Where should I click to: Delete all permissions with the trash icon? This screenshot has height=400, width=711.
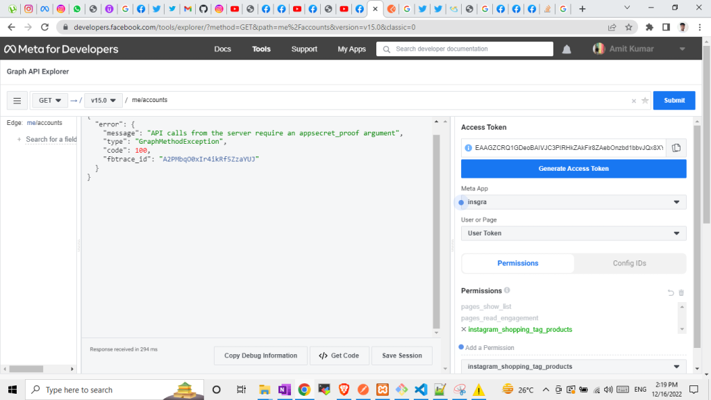click(x=681, y=293)
